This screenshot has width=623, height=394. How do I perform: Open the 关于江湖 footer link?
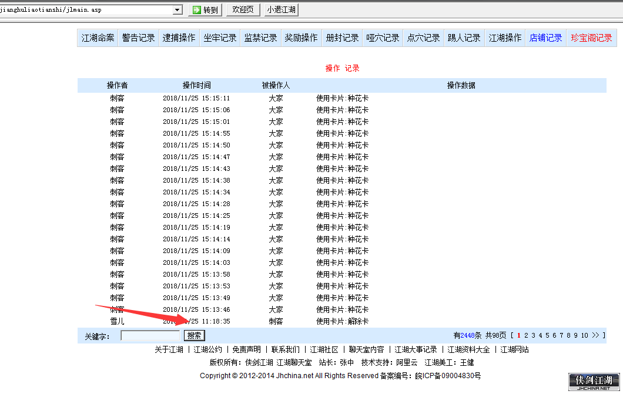(x=169, y=349)
